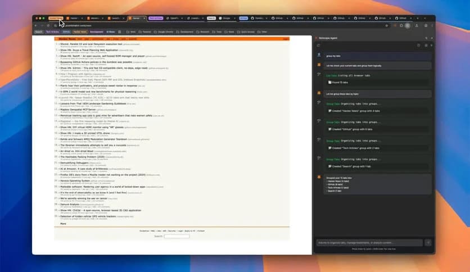Collapse the Search tab group label

click(211, 19)
